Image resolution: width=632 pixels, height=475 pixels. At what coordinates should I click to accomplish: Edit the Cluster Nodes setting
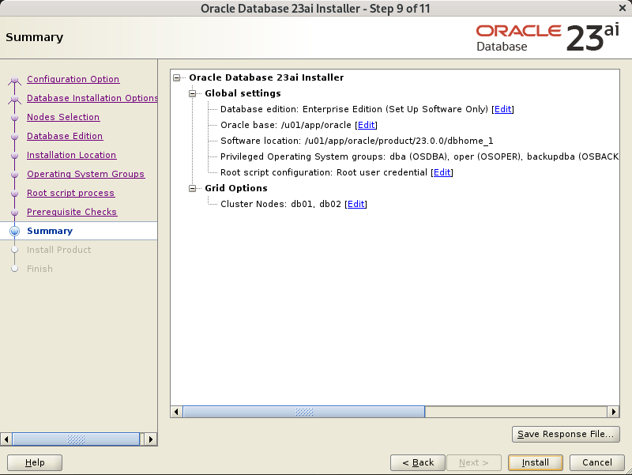pyautogui.click(x=356, y=204)
